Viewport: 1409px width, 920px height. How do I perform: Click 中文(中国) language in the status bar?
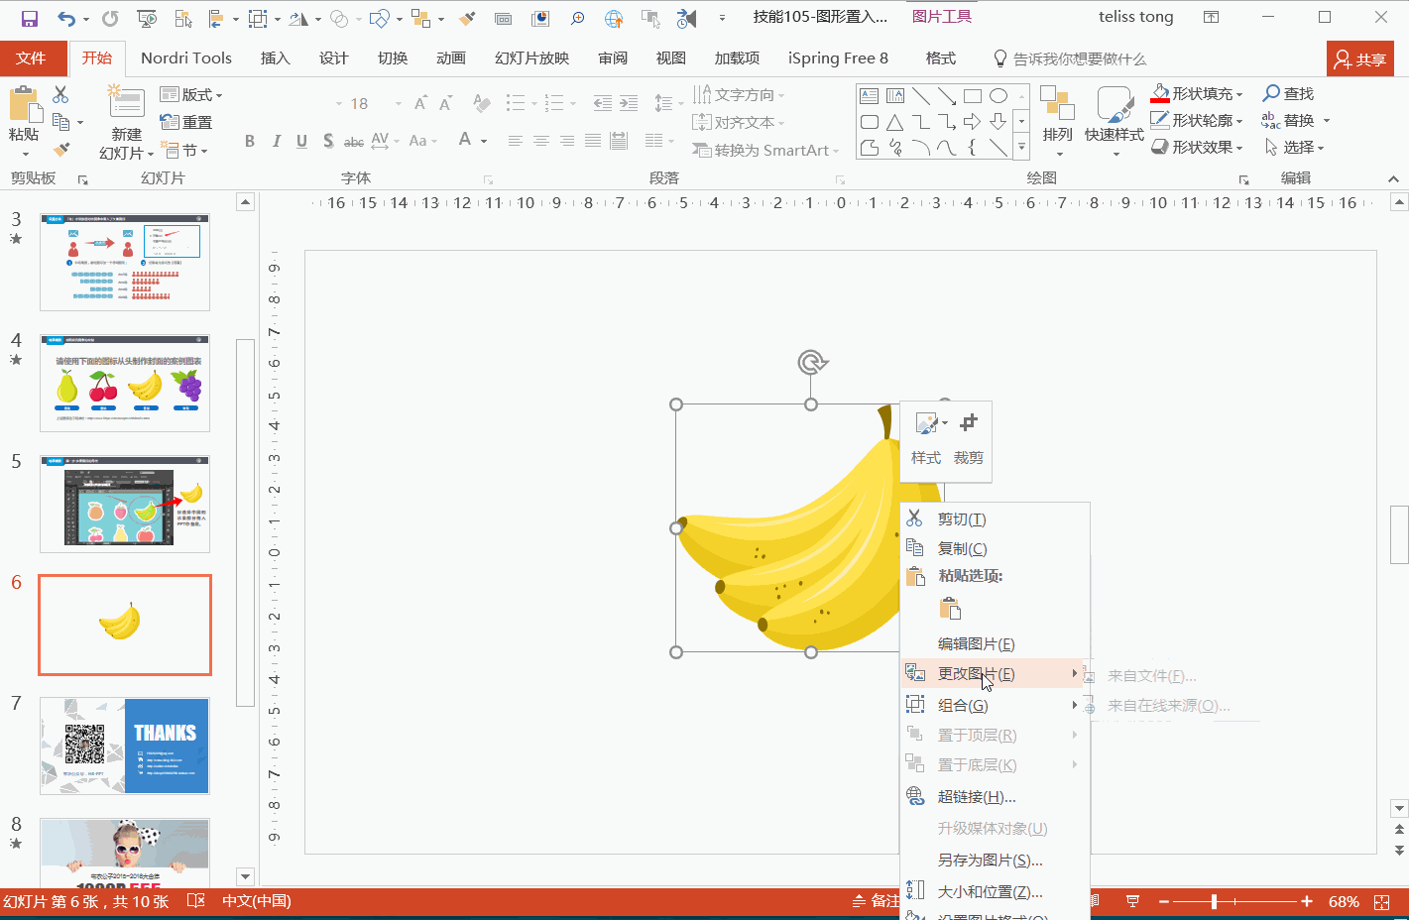click(257, 901)
